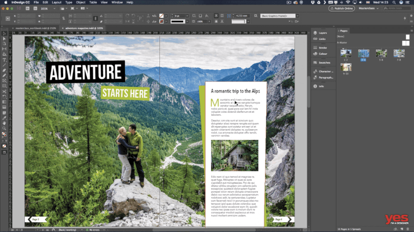Open the Swatches panel

click(324, 62)
